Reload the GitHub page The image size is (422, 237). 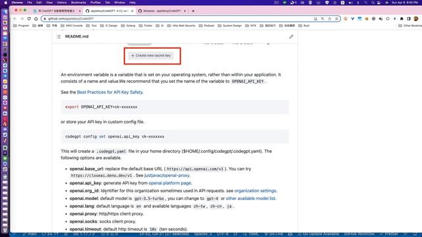coord(29,19)
